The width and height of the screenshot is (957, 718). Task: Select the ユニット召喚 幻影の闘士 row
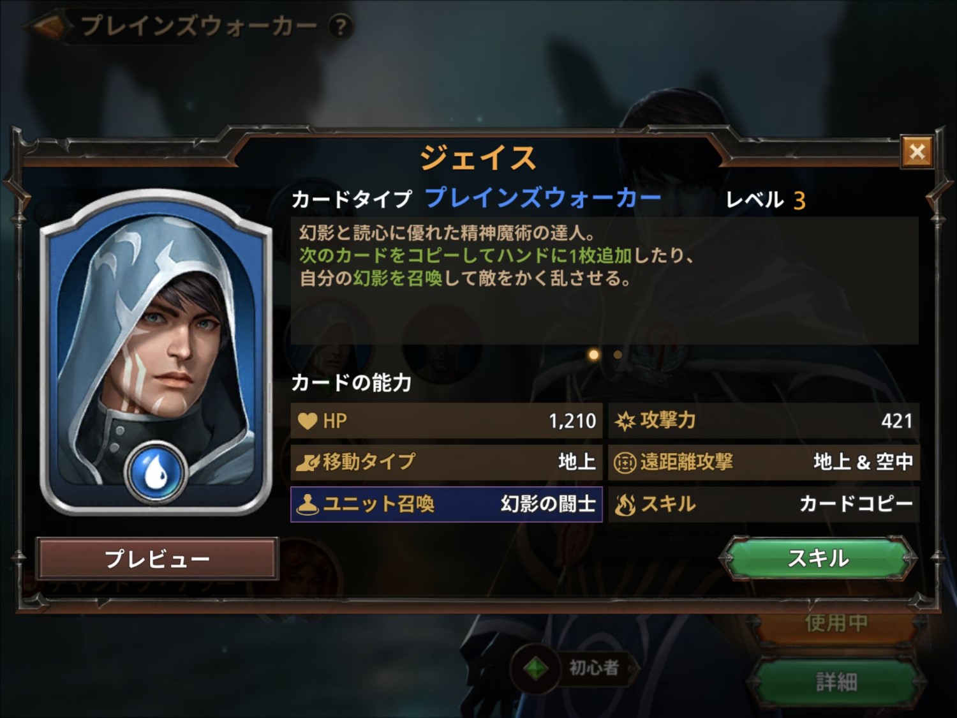(x=447, y=504)
